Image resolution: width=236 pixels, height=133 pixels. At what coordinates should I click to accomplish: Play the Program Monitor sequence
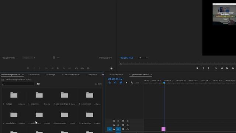coord(227,68)
